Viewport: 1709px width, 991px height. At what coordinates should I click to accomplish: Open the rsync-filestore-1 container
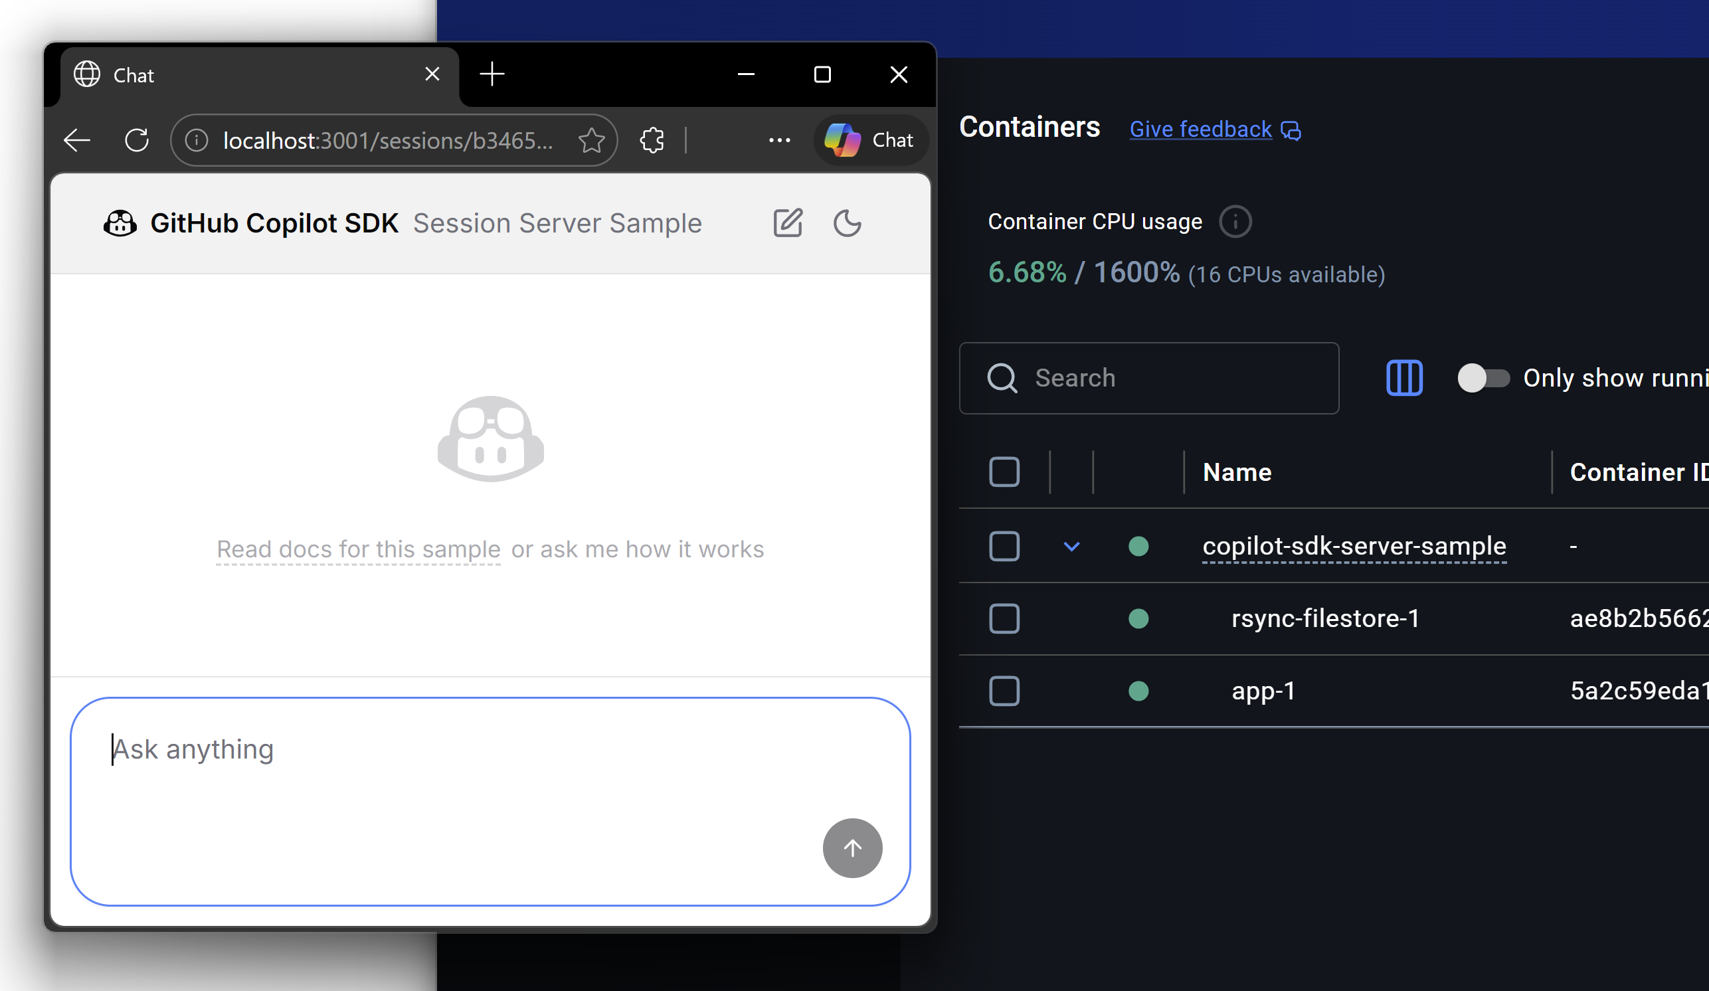click(1325, 618)
